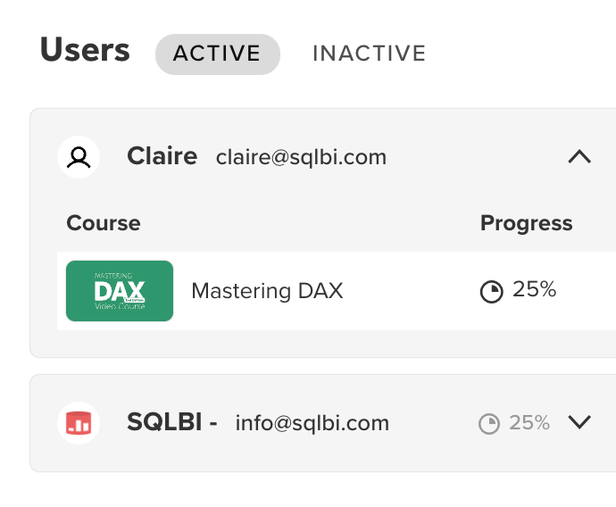The image size is (616, 507).
Task: Click the SQLBI - user name
Action: point(172,422)
